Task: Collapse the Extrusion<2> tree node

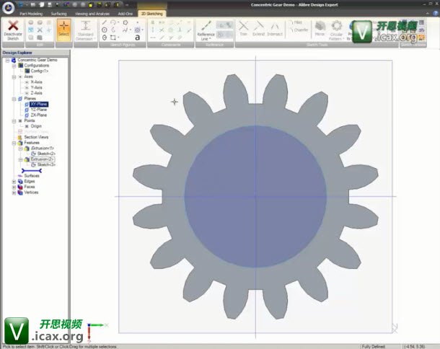Action: pos(20,159)
